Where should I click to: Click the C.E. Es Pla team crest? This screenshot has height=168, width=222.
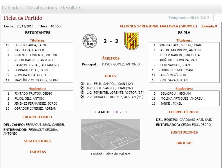pyautogui.click(x=132, y=41)
